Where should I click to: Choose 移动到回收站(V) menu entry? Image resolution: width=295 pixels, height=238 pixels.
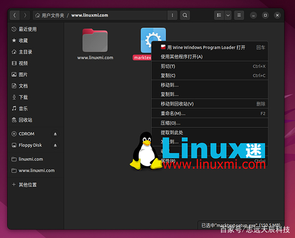point(209,104)
